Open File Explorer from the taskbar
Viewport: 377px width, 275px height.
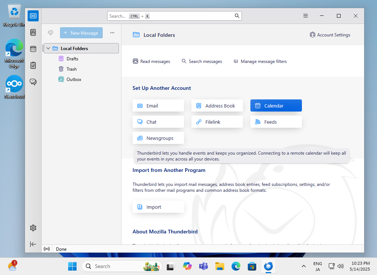click(219, 266)
